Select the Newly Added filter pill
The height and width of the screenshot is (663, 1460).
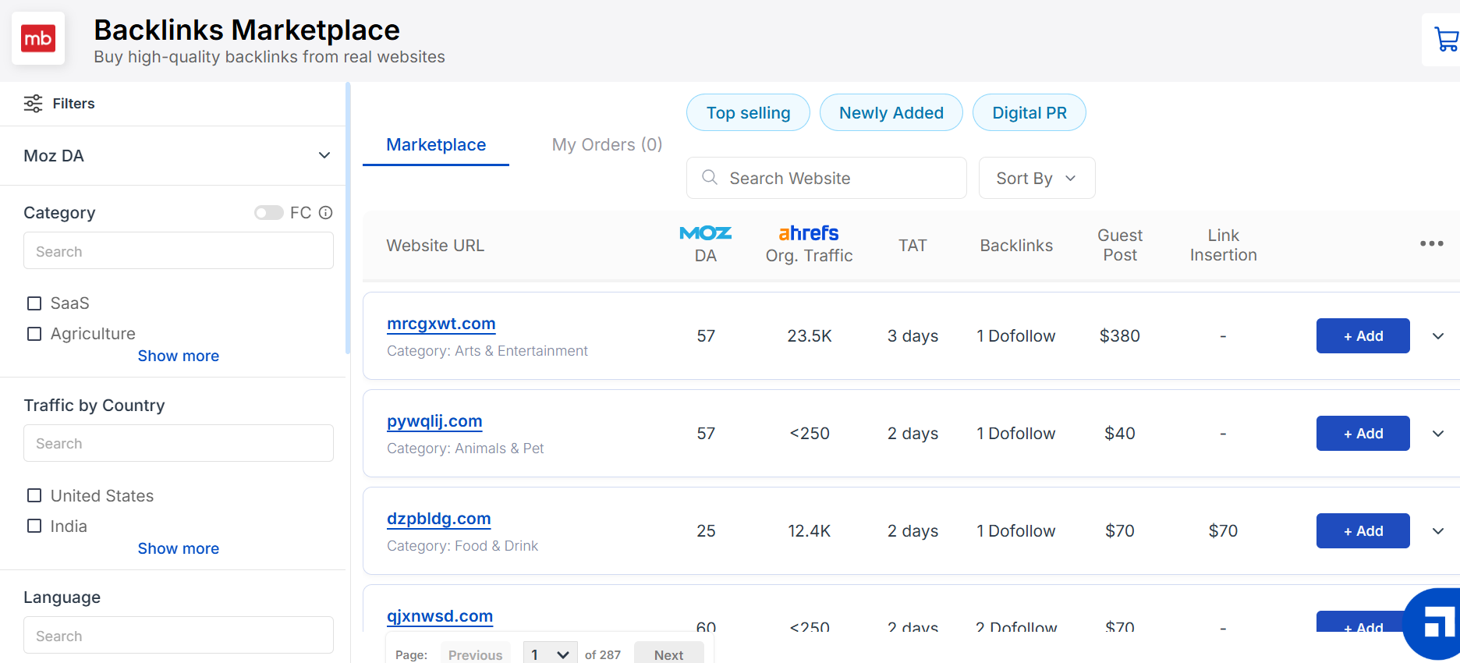coord(891,113)
